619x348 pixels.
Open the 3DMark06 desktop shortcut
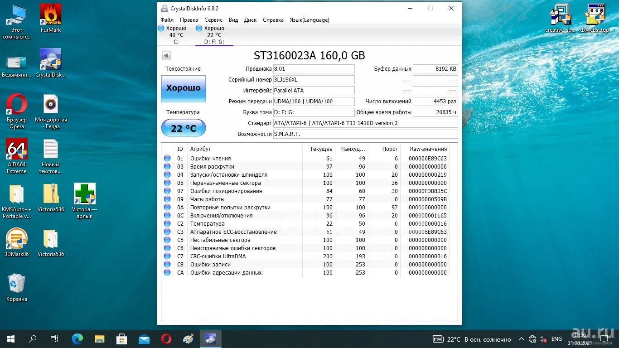(17, 243)
